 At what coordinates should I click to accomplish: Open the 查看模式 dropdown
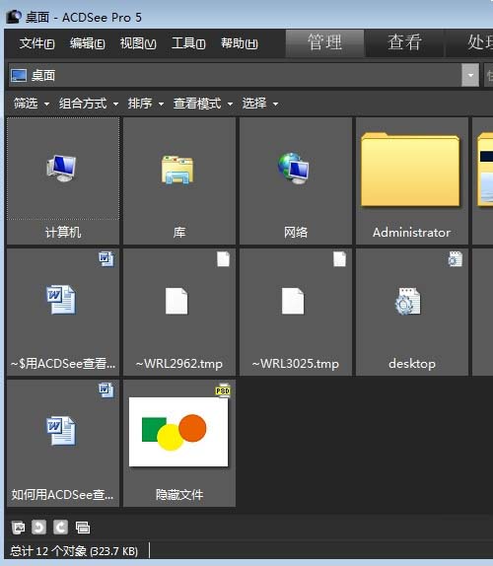point(203,104)
